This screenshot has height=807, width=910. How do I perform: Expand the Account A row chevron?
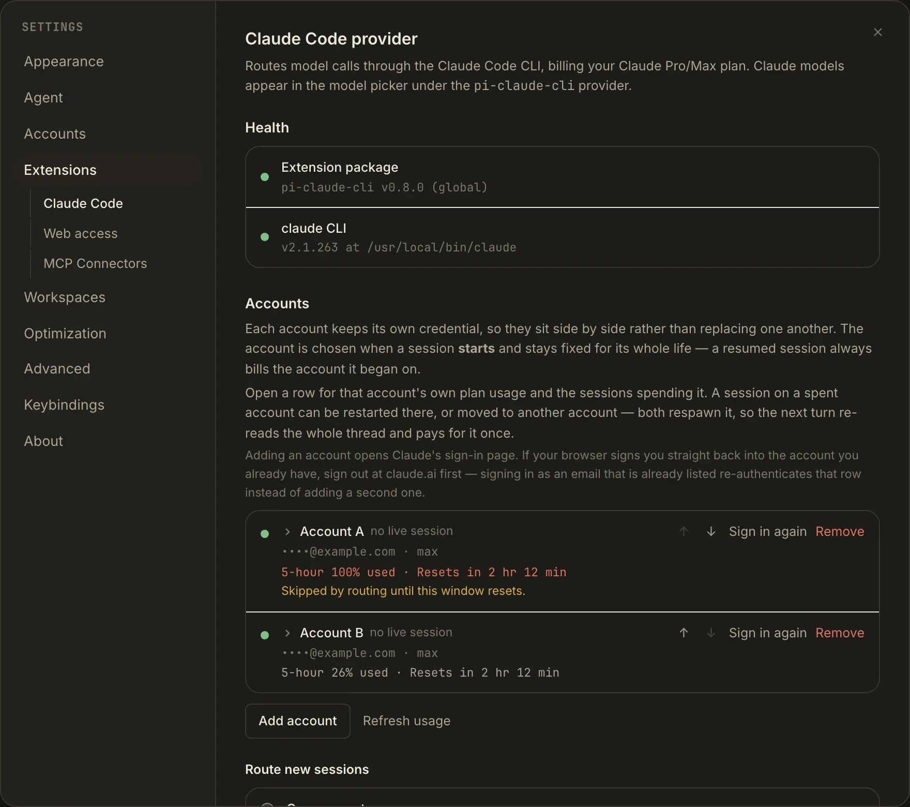coord(287,532)
